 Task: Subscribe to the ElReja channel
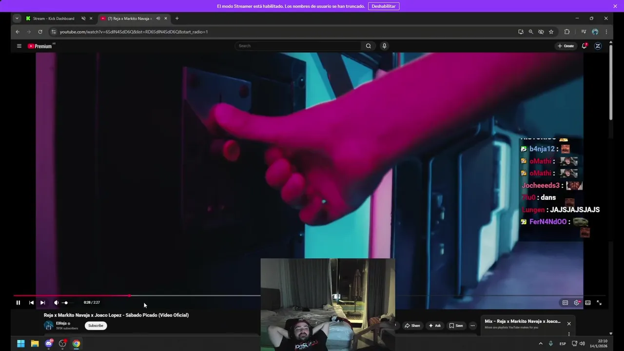[96, 326]
